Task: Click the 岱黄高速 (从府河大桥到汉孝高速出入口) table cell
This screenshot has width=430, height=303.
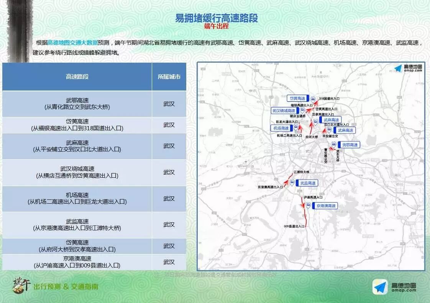Action: (77, 246)
